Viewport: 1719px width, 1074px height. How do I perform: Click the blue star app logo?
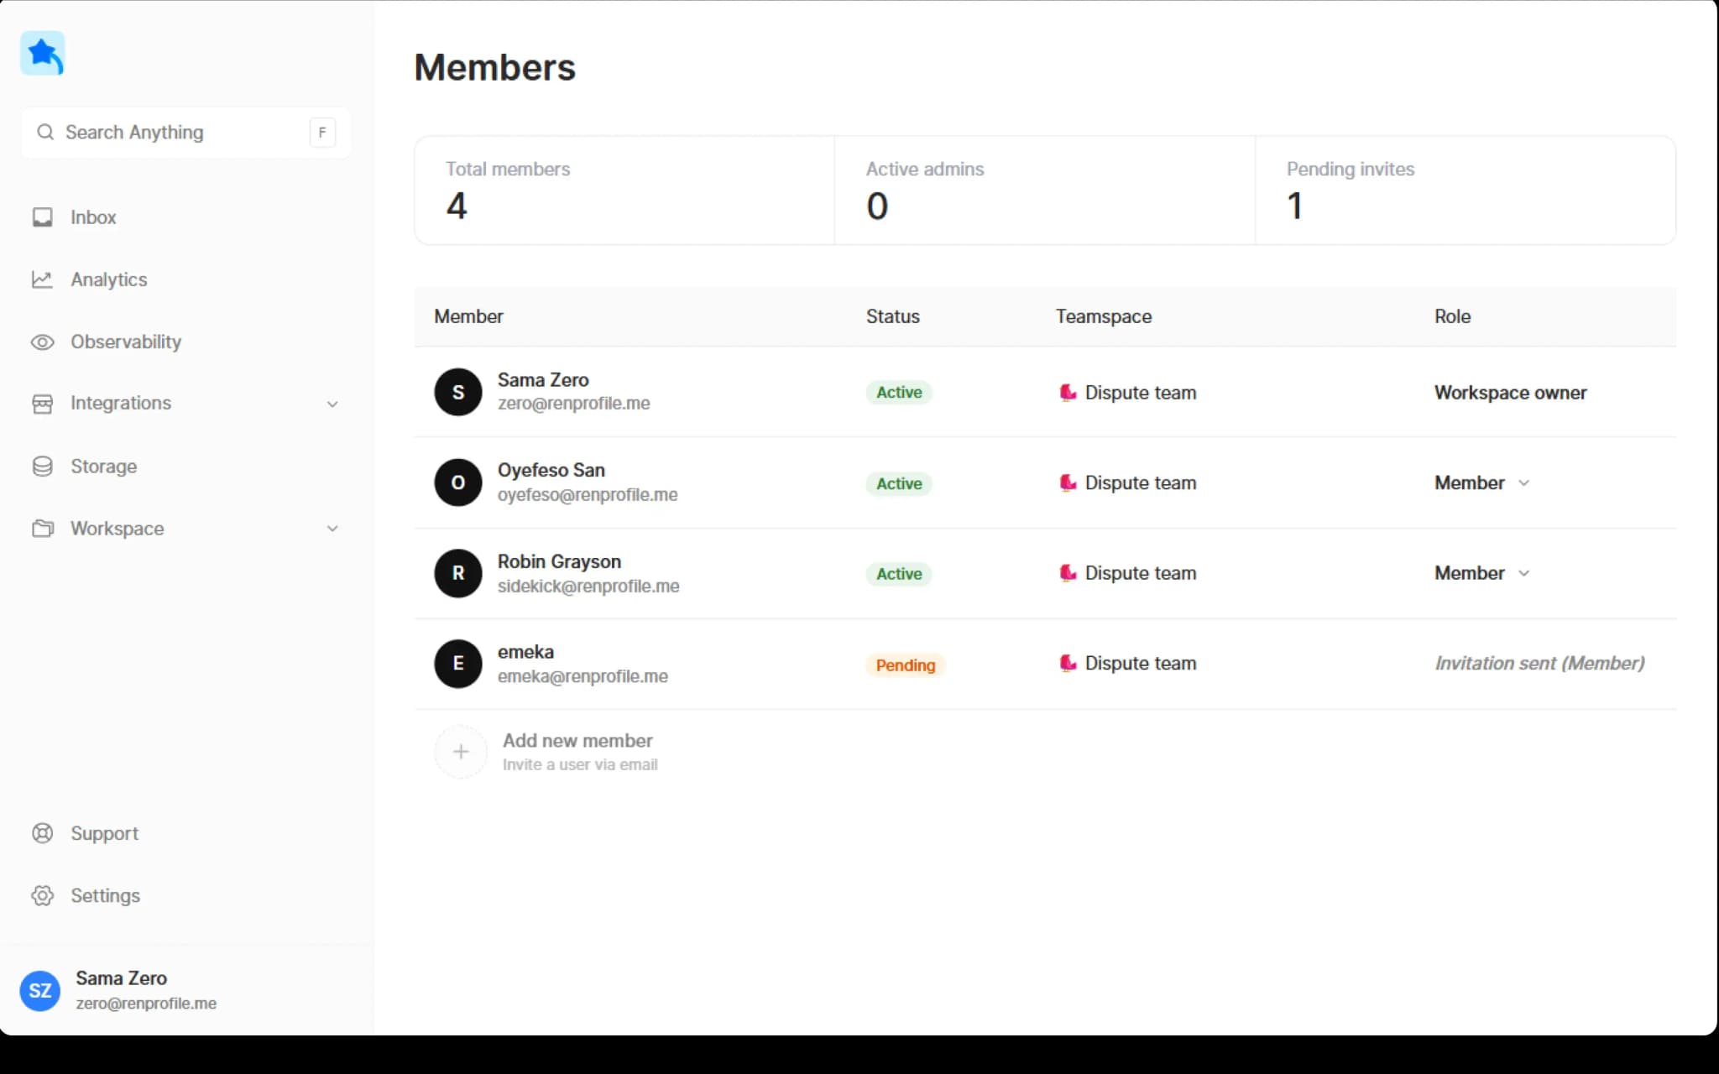point(42,54)
